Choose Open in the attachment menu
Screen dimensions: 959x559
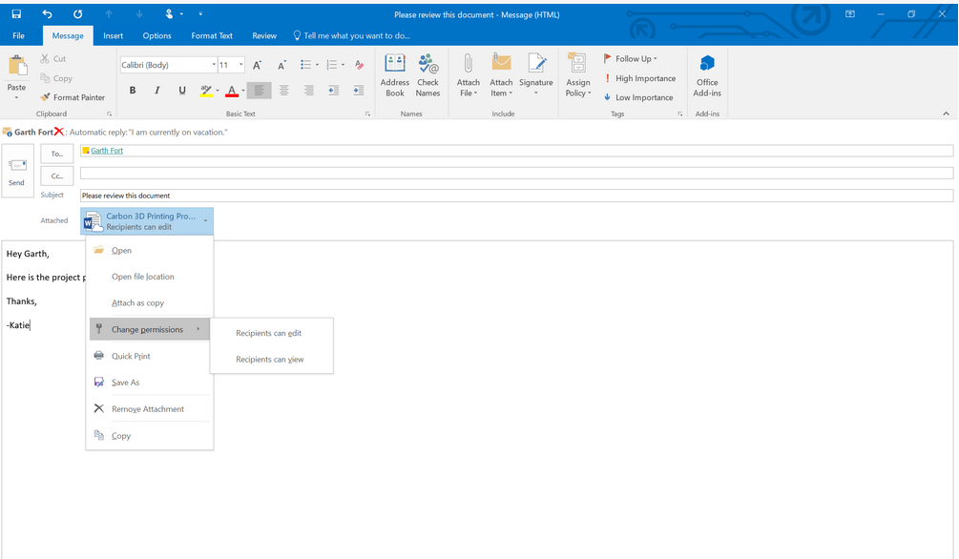(150, 250)
